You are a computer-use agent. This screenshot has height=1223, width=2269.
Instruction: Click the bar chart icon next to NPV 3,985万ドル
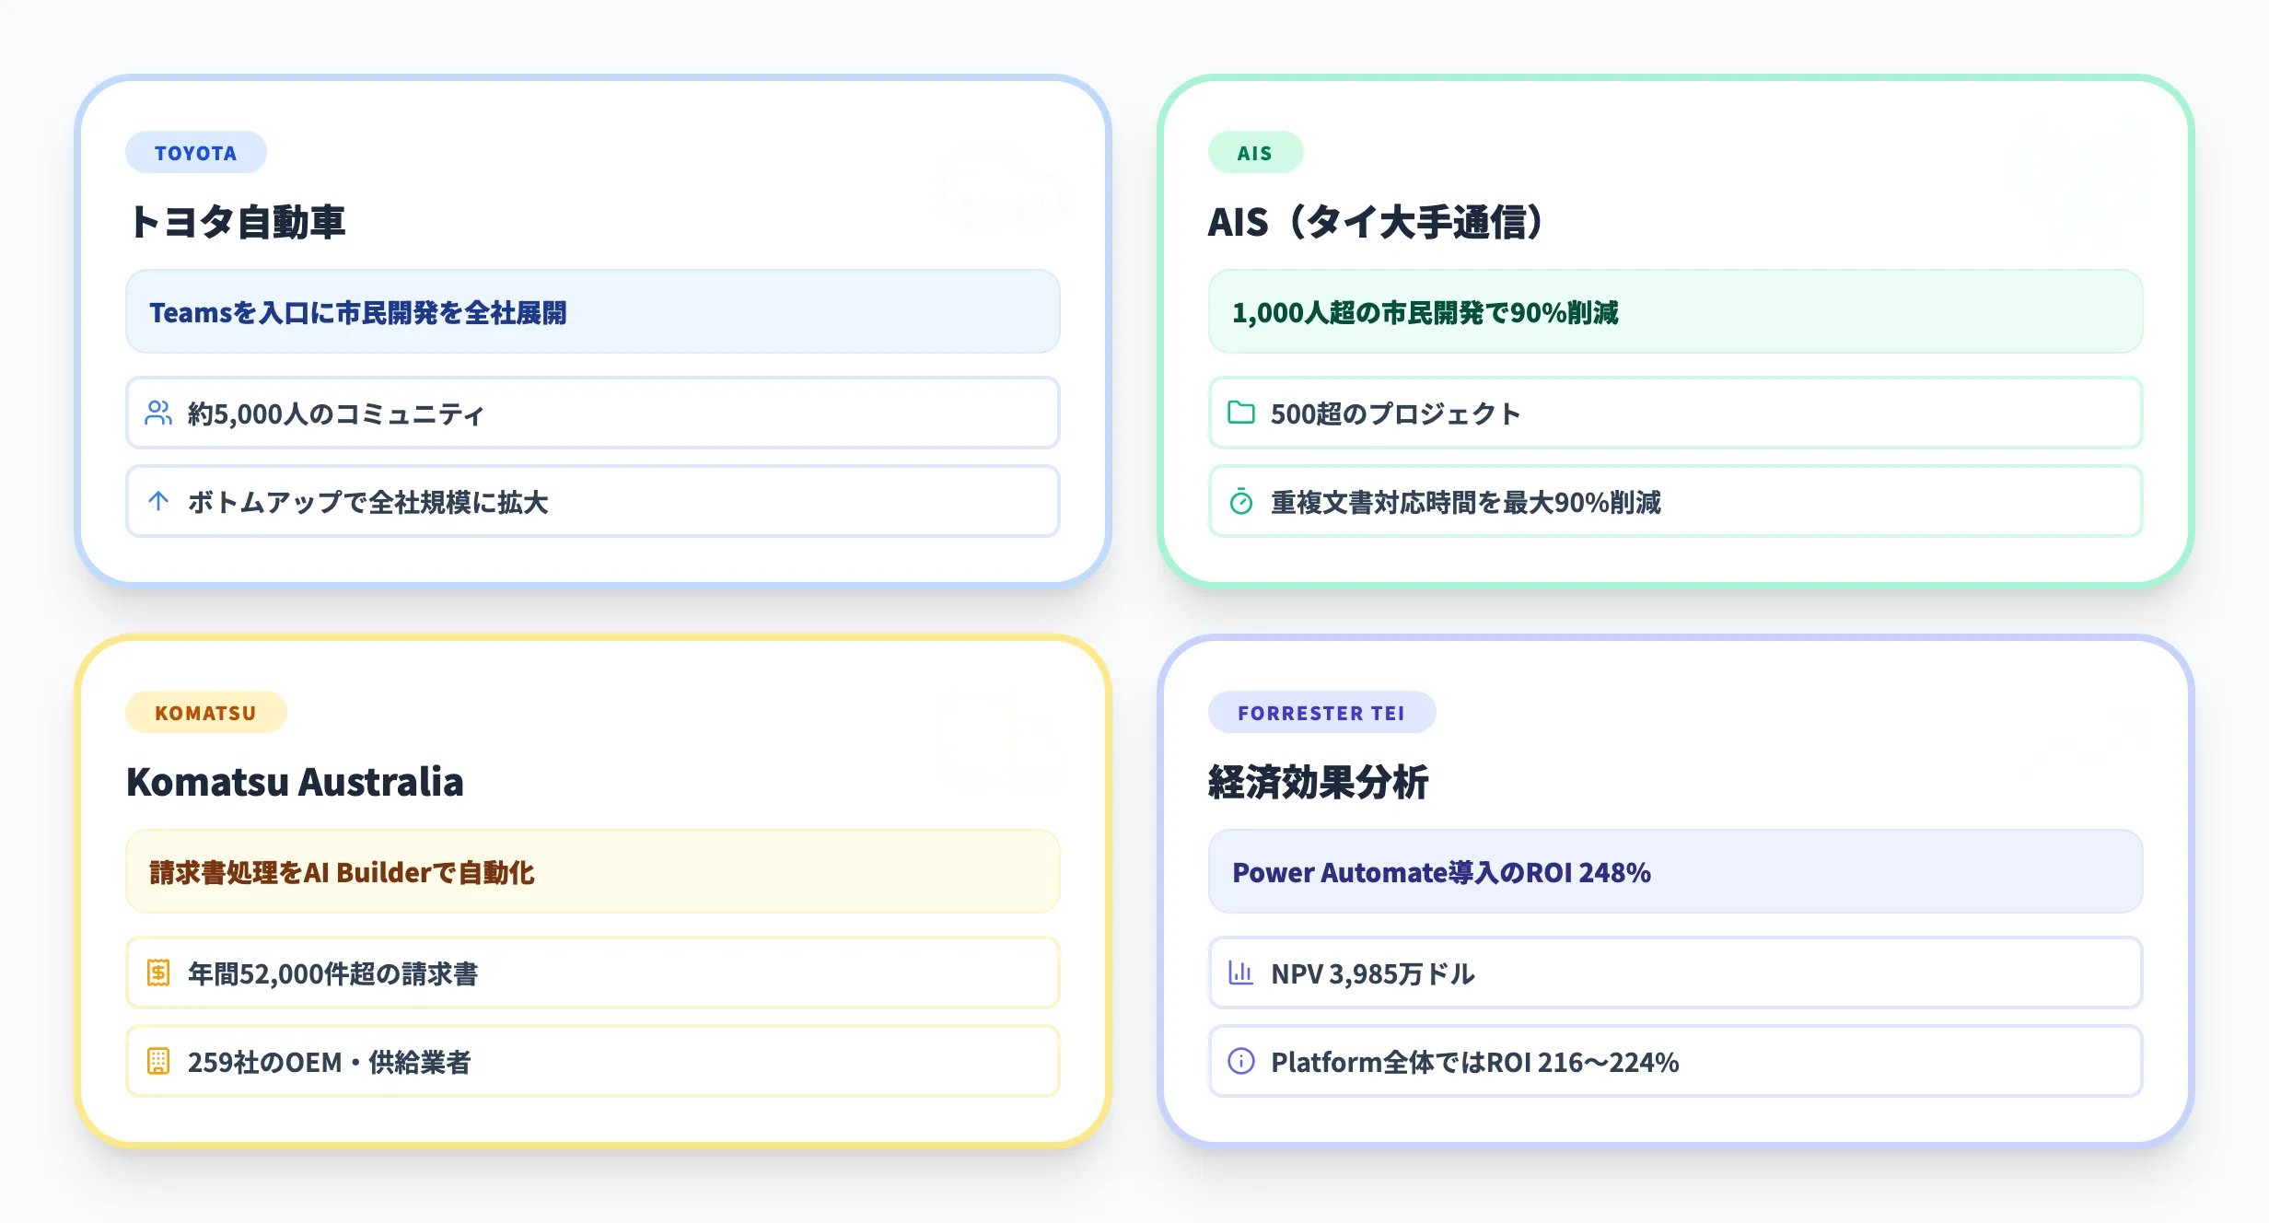(1240, 973)
